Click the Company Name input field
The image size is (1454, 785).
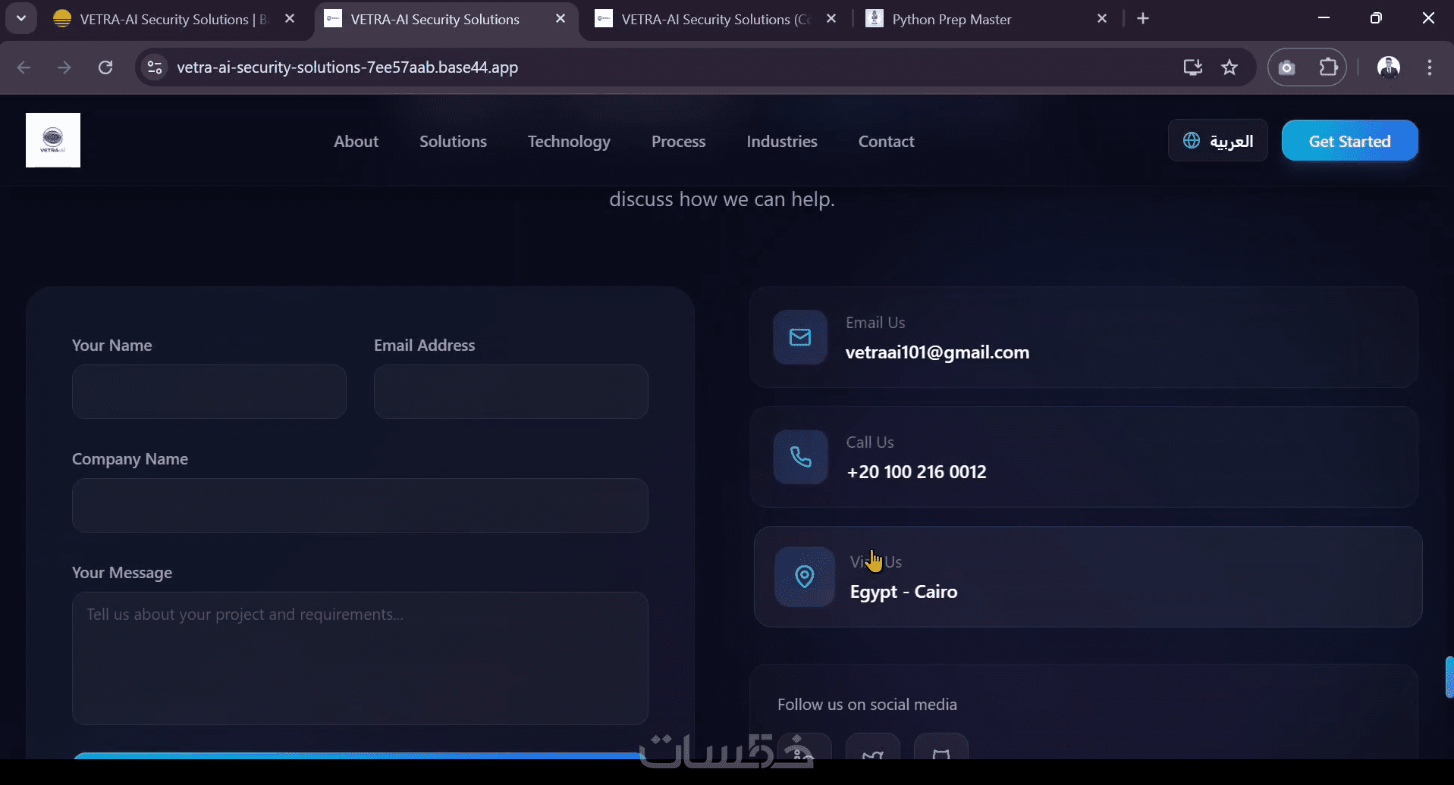(360, 505)
